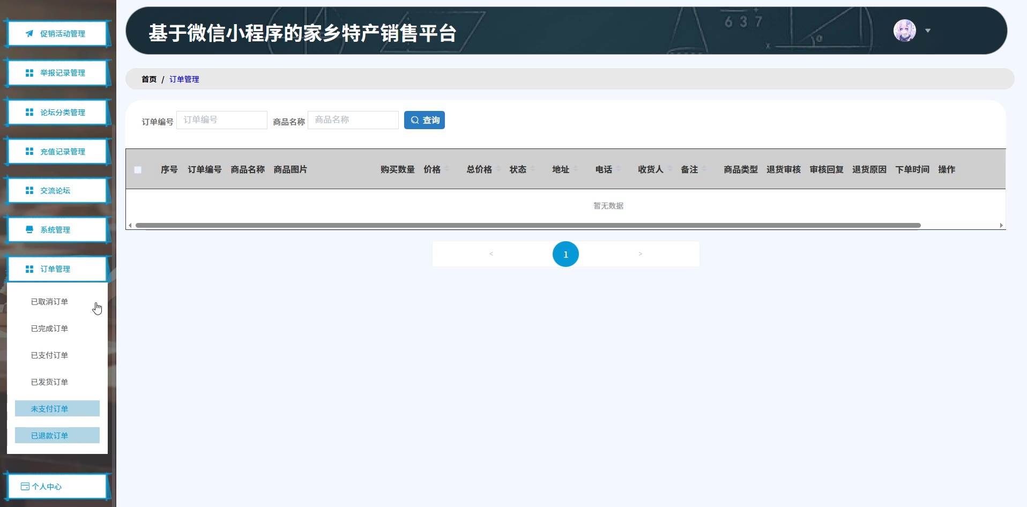Click the icon next to 系统管理

(29, 230)
